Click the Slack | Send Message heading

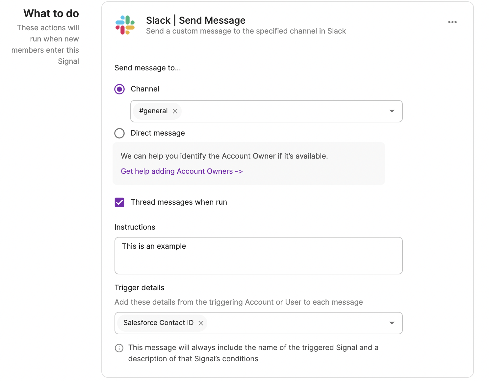[x=196, y=20]
